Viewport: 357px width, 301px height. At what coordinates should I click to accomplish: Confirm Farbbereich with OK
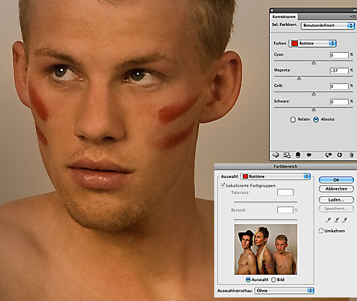click(x=337, y=180)
